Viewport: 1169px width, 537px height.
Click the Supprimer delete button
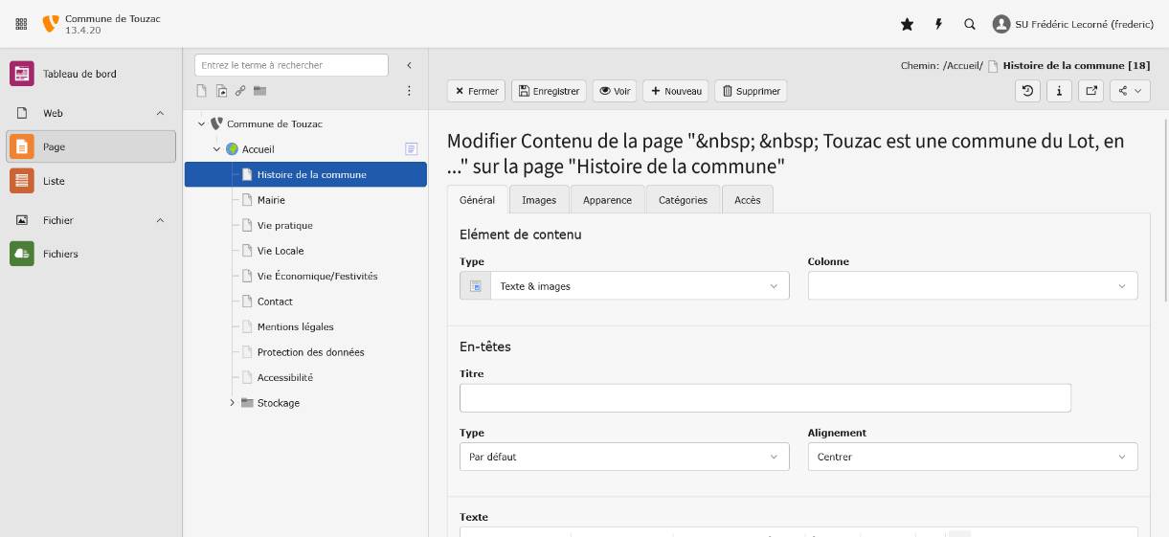(x=751, y=91)
